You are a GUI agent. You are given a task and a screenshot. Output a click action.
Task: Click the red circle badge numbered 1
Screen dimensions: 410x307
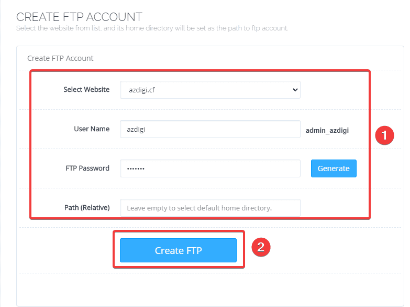(x=385, y=136)
